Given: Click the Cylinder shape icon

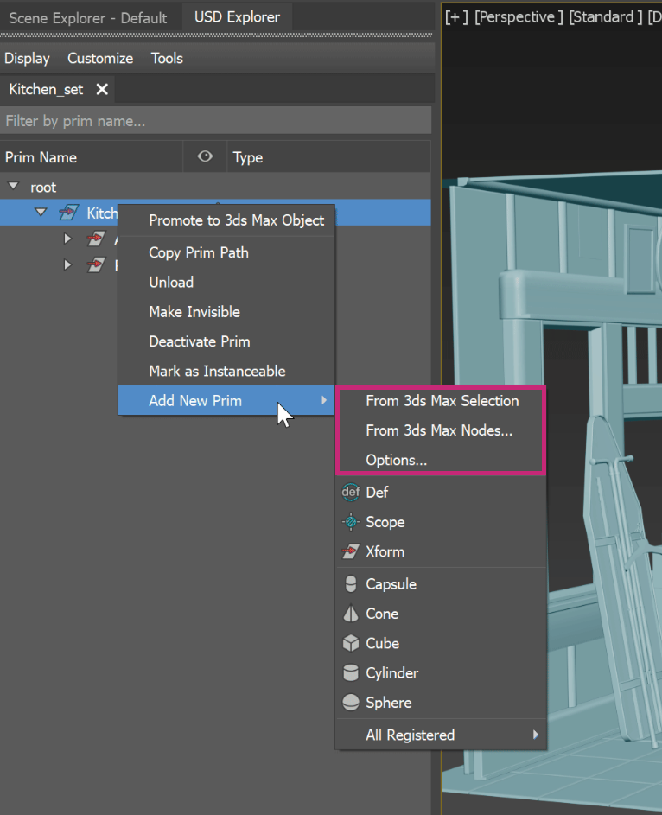Looking at the screenshot, I should (351, 672).
